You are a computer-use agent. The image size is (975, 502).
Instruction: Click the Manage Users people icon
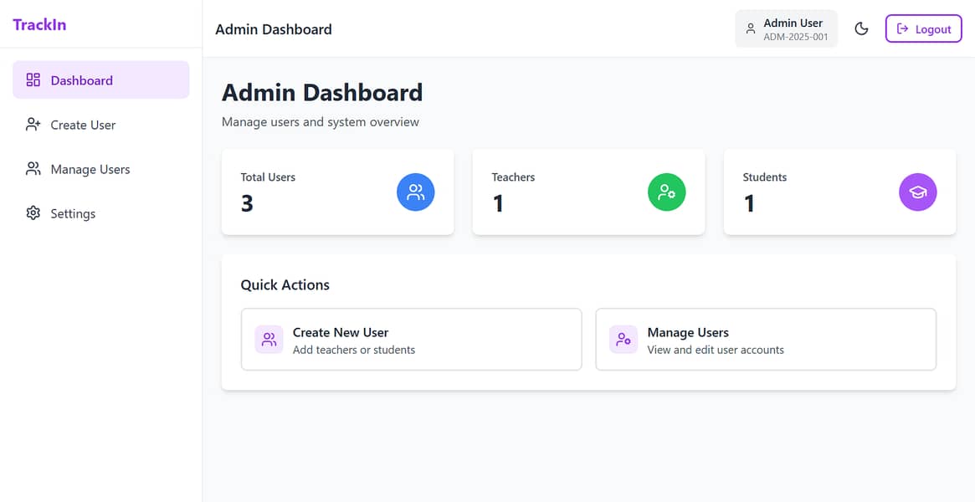[33, 169]
